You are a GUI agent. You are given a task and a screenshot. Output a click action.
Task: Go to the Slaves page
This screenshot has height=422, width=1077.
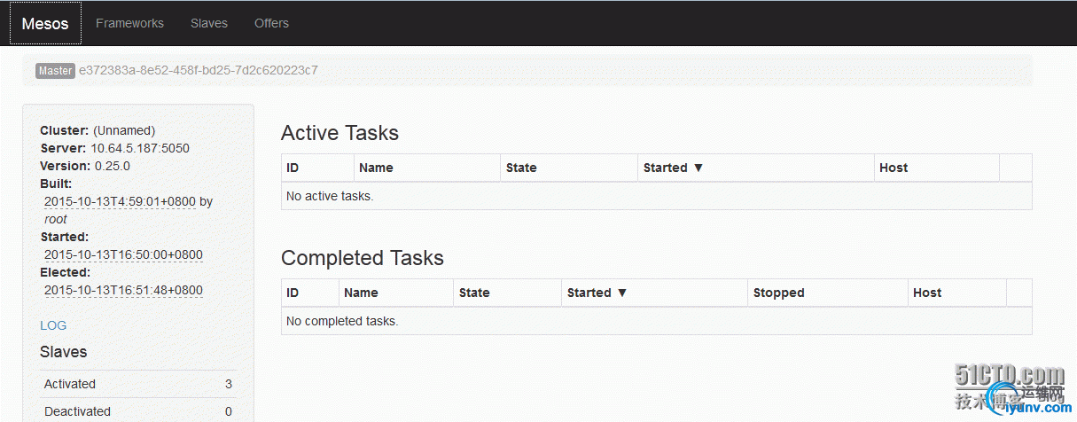209,23
